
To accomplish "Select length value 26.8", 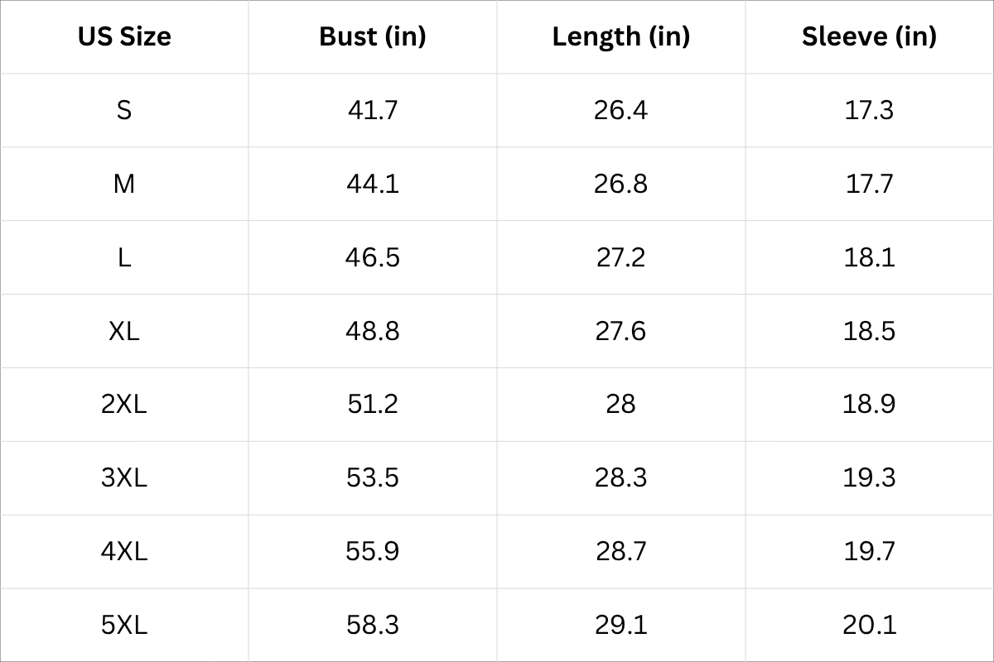I will point(620,184).
